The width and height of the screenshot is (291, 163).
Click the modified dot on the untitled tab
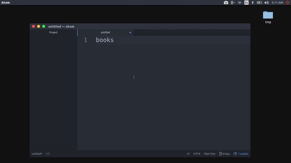130,33
